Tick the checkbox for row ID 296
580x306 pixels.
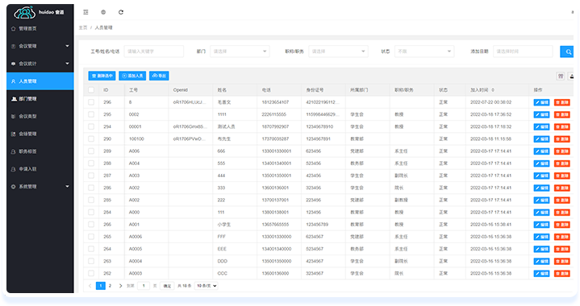point(91,102)
